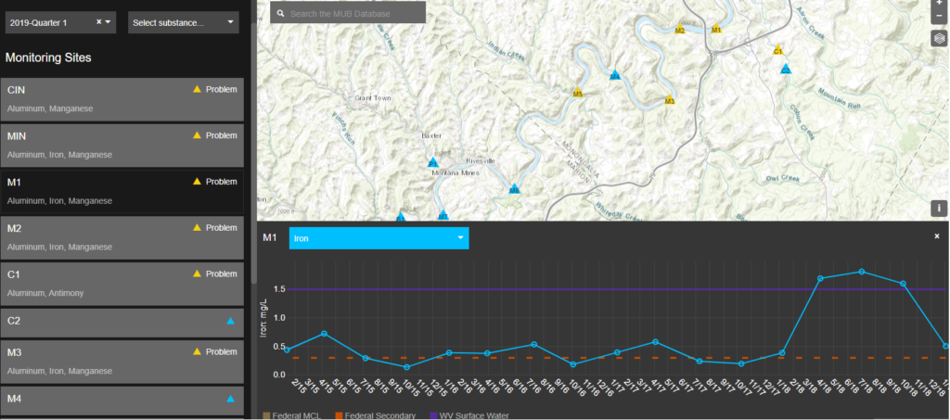Select the C1 yellow marker on map
Viewport: 950px width, 420px height.
778,50
